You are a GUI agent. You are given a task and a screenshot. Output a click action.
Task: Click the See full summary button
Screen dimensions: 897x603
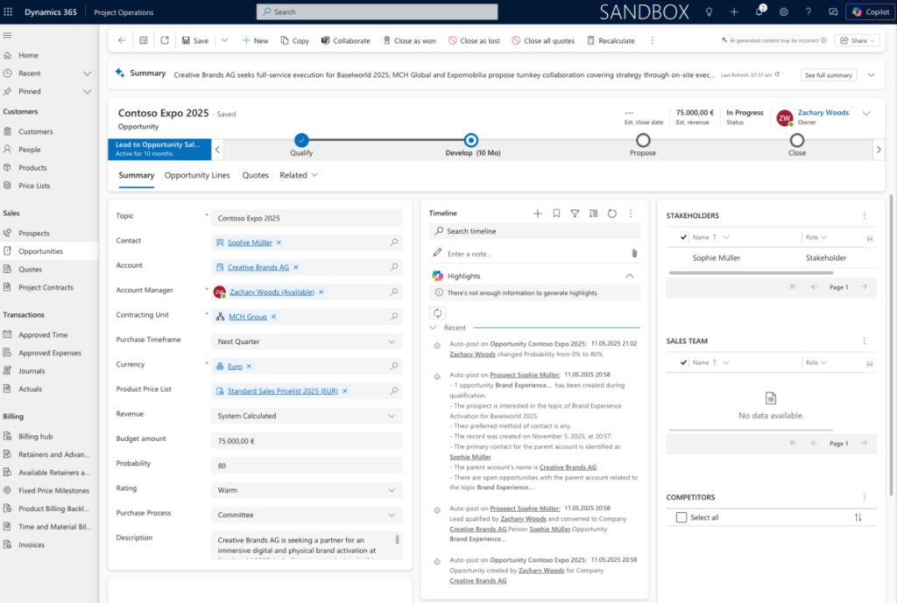[x=828, y=75]
